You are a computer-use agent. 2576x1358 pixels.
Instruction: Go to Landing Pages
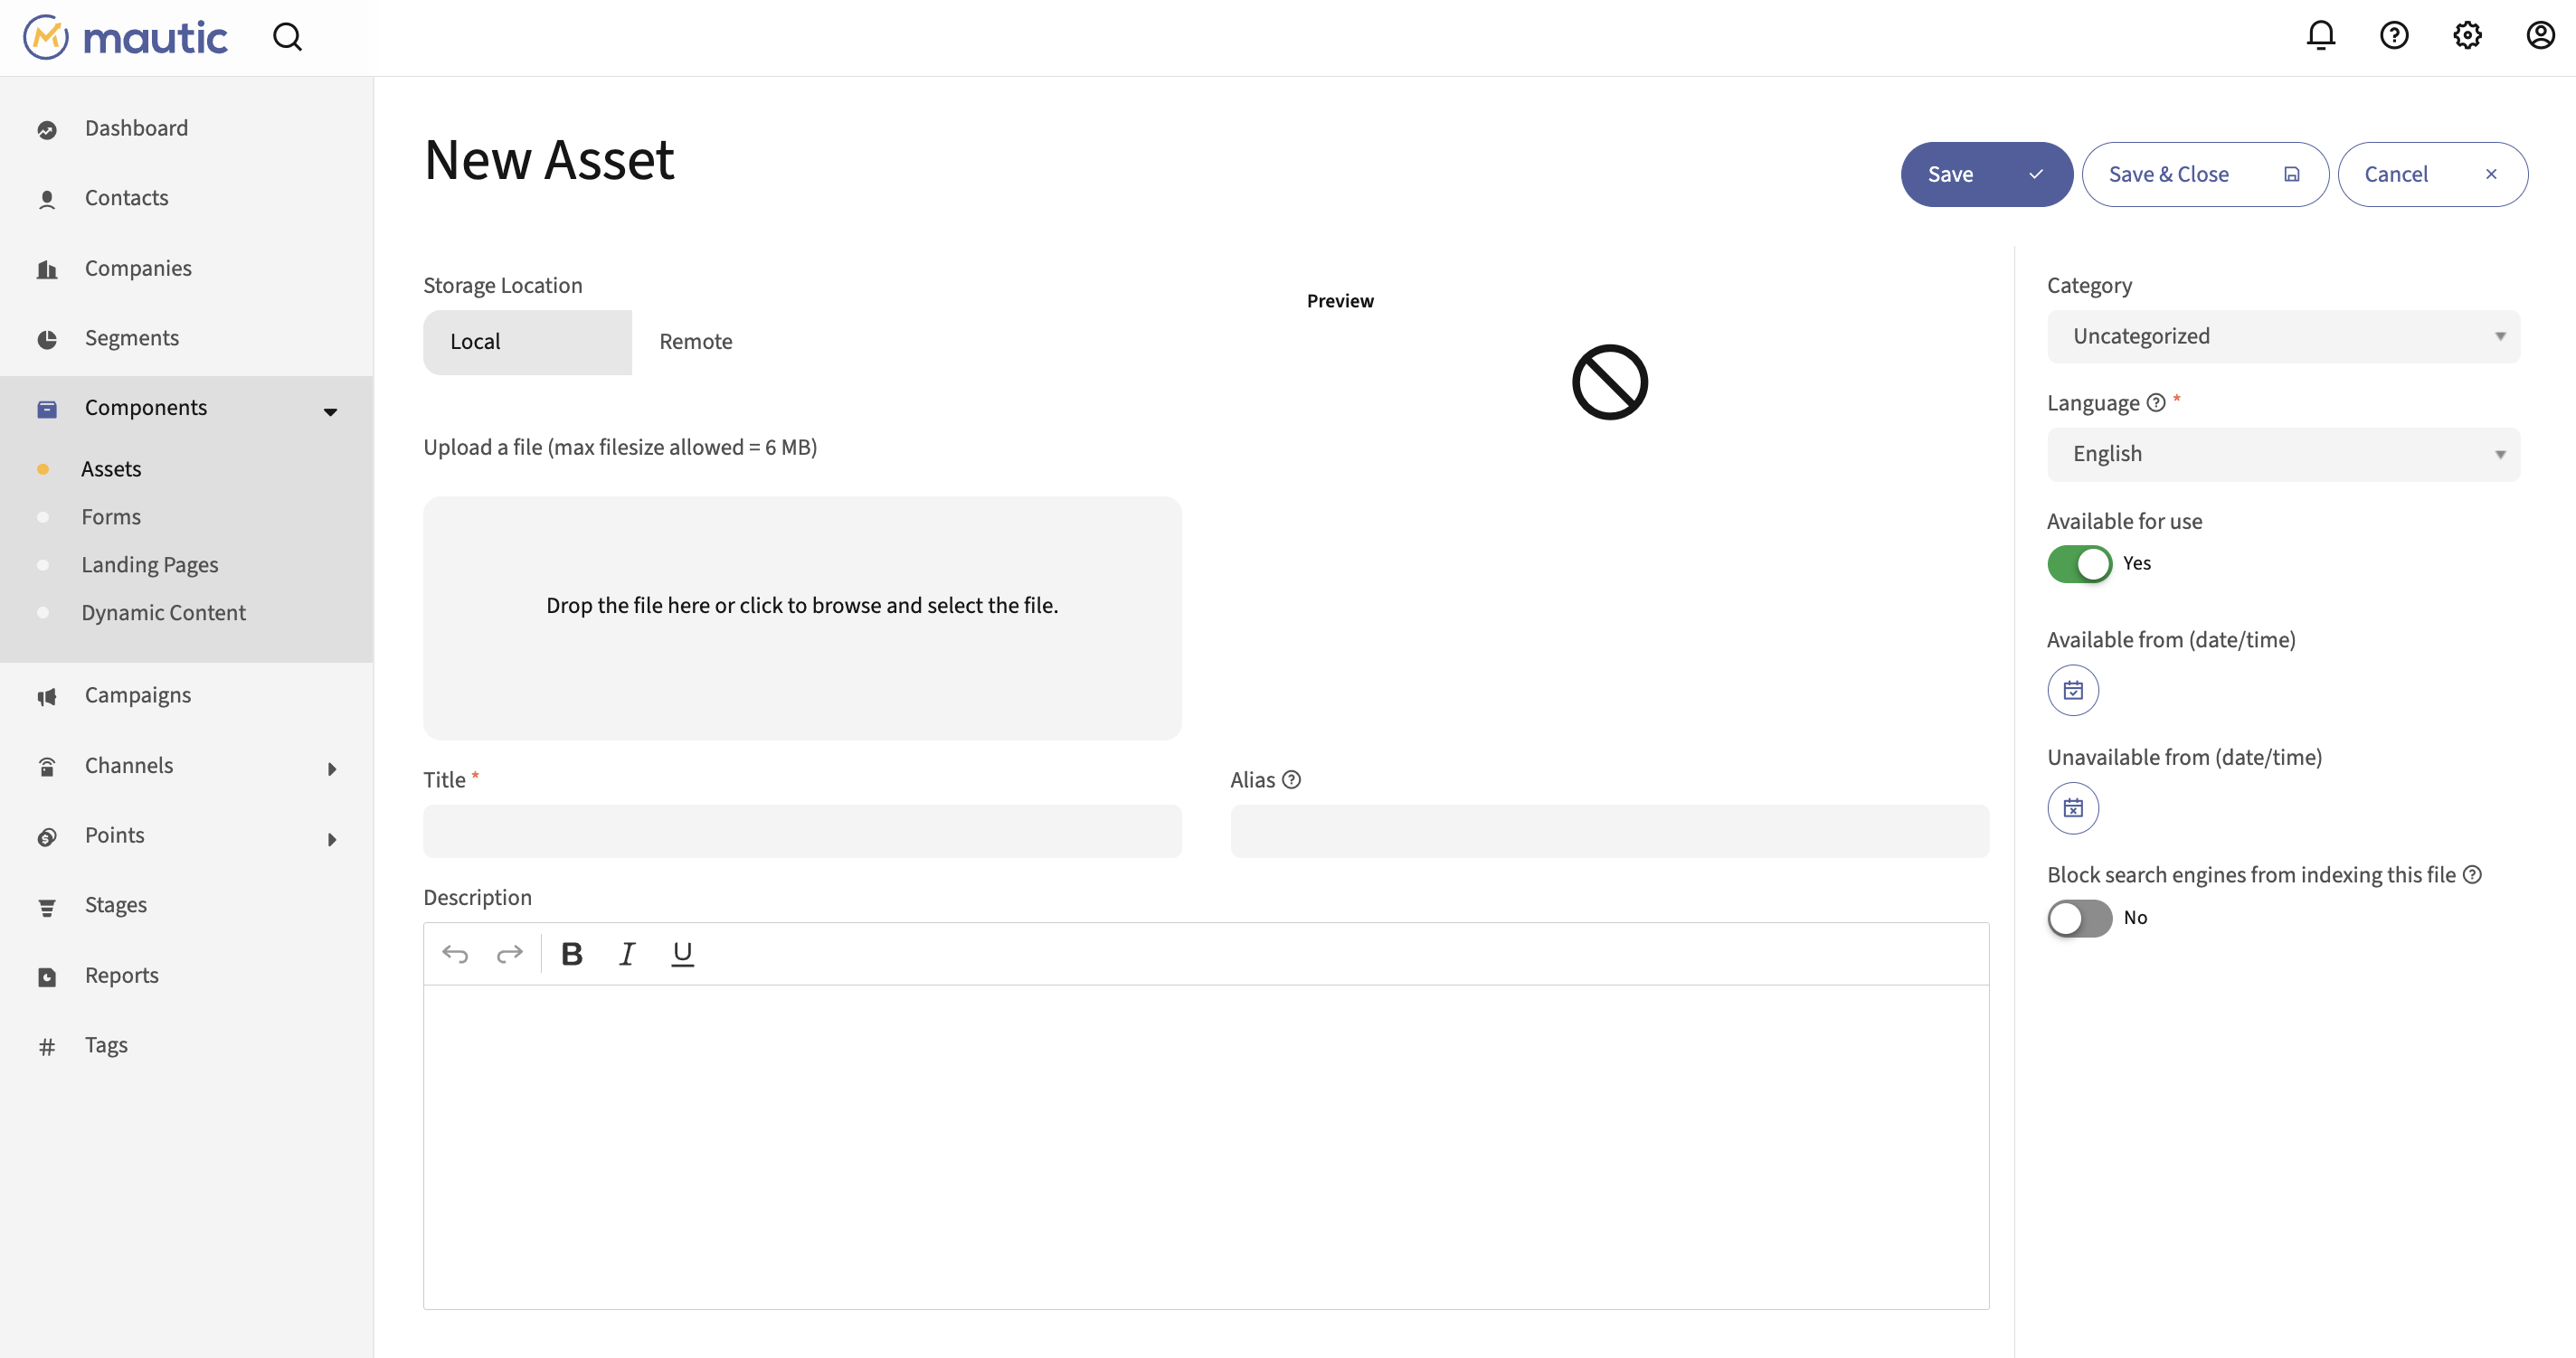[x=150, y=566]
